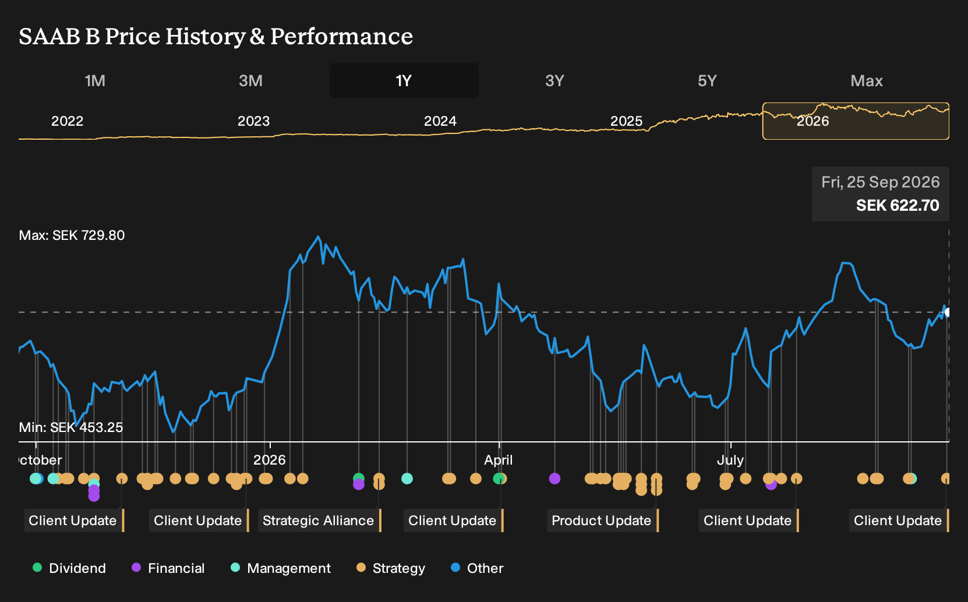
Task: Click the SEK 622.70 price value
Action: click(898, 206)
